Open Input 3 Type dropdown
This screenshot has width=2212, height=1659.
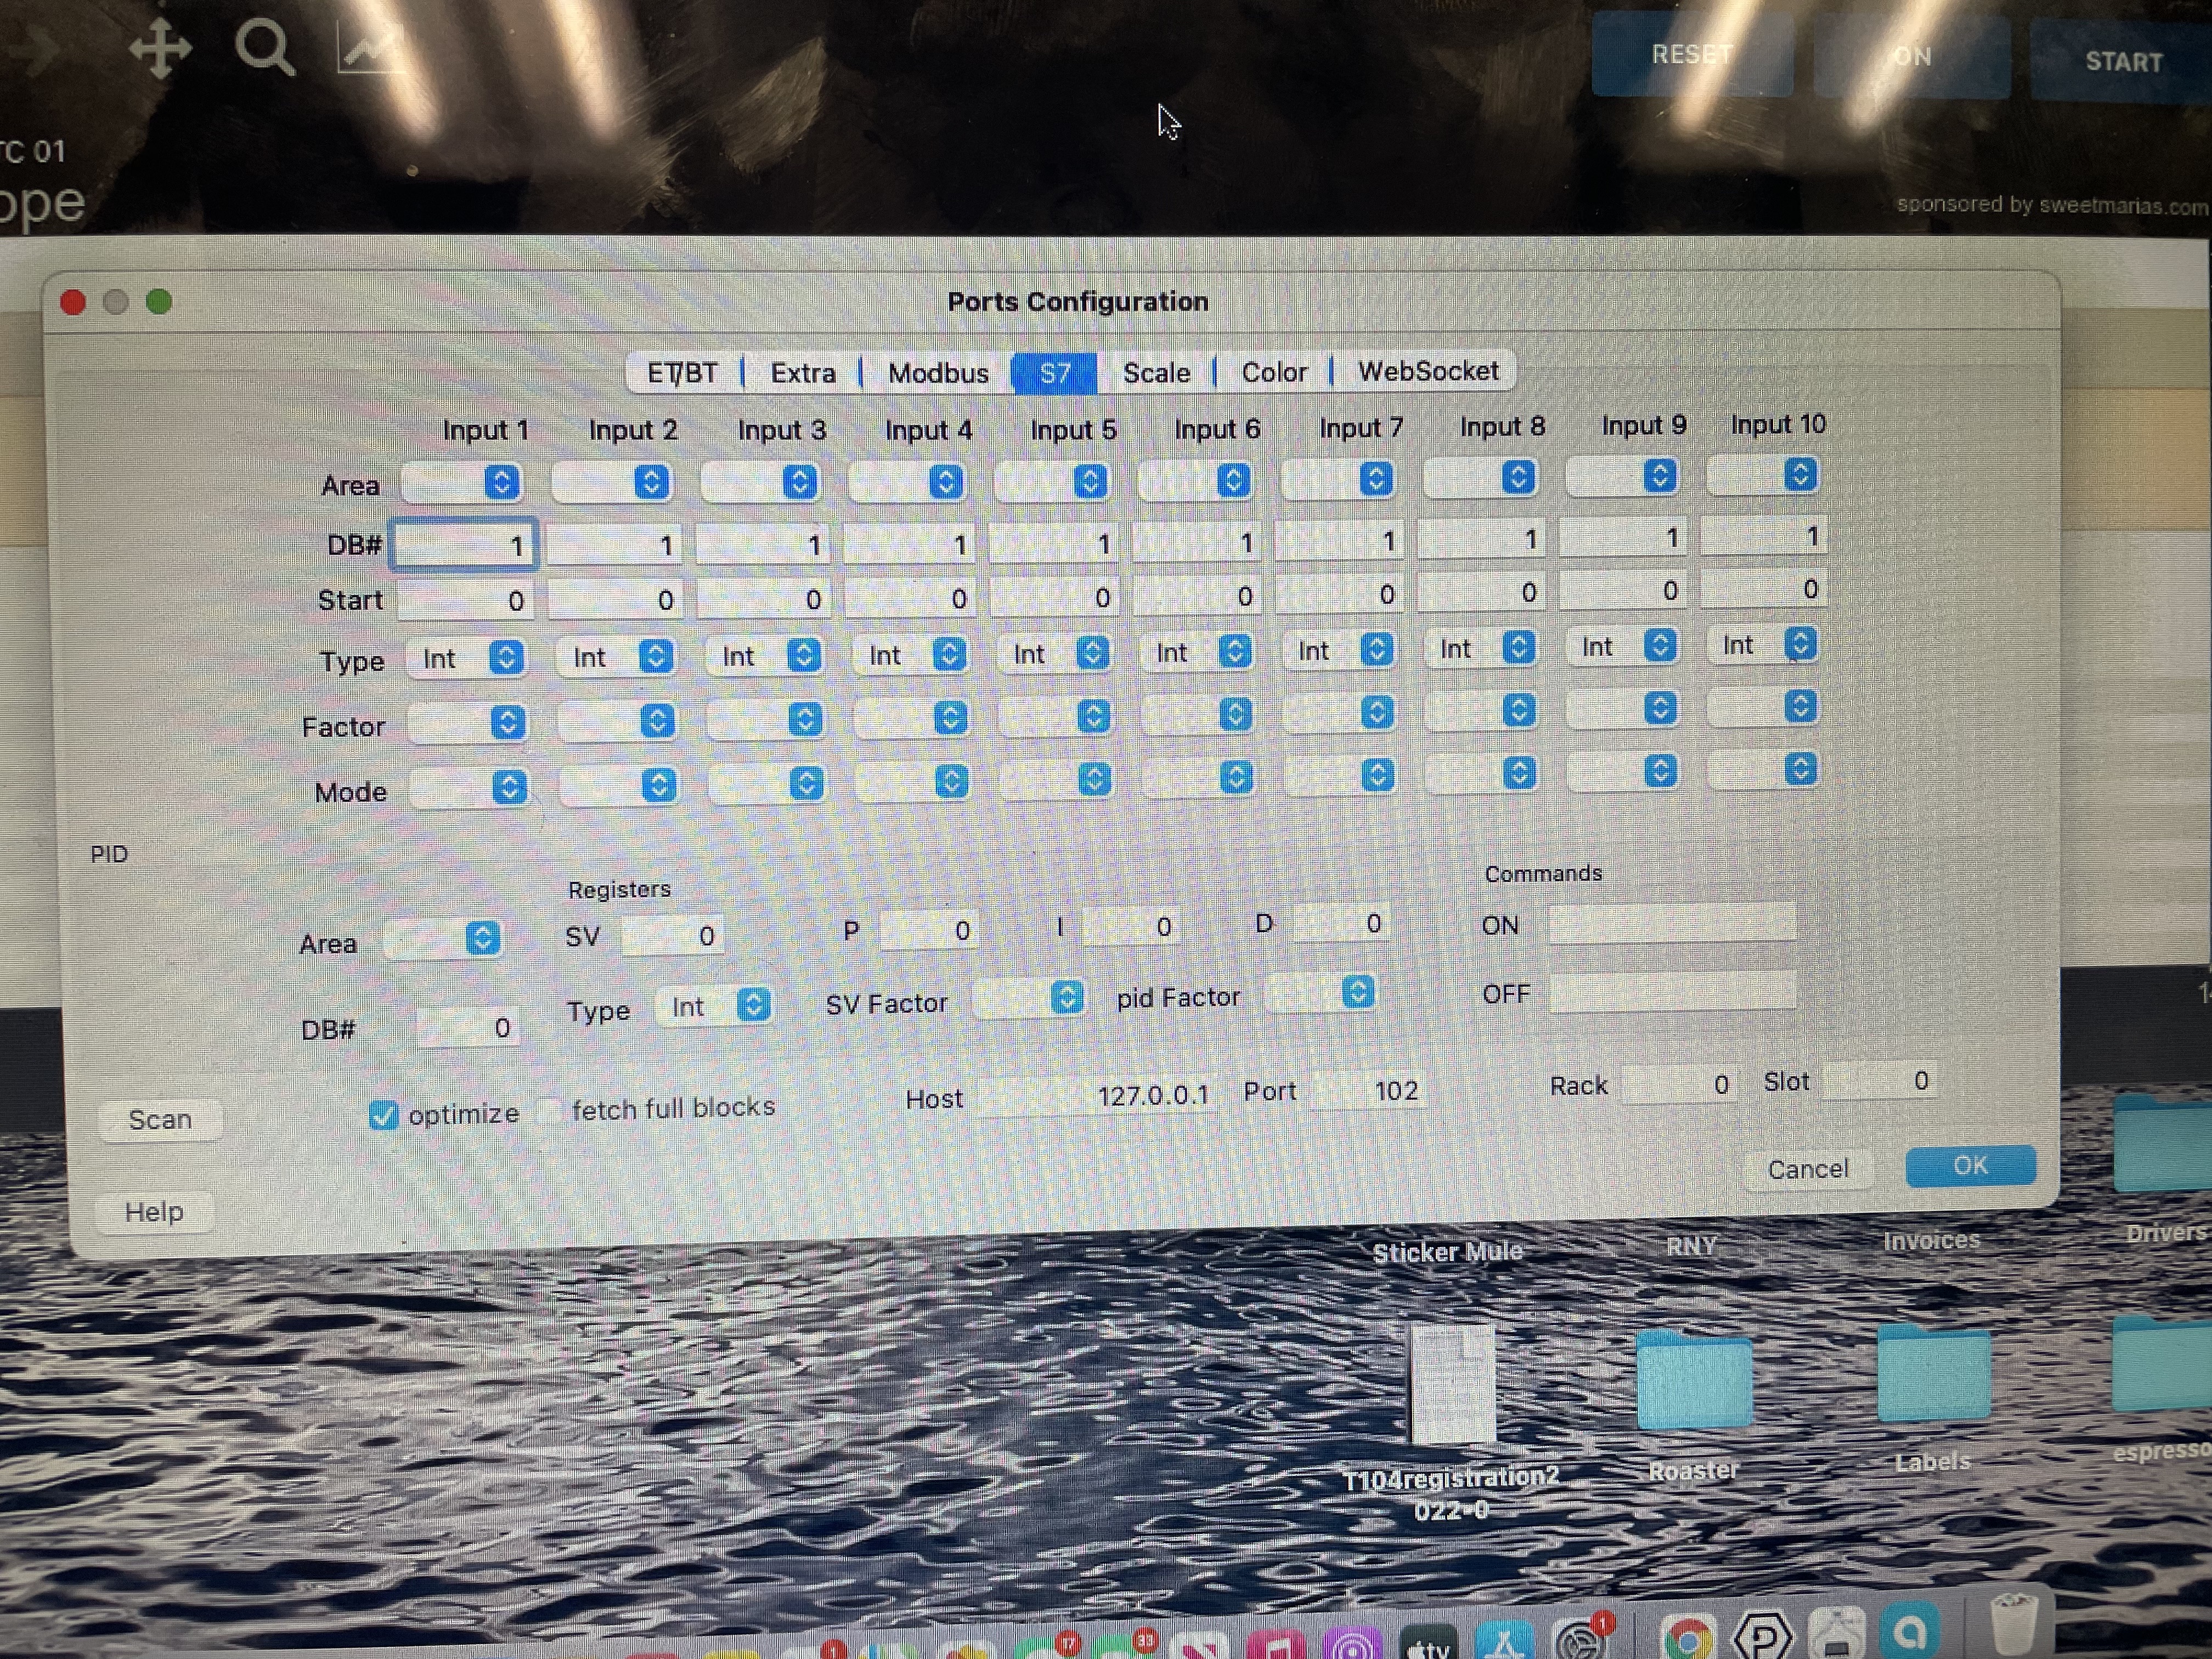click(x=764, y=656)
